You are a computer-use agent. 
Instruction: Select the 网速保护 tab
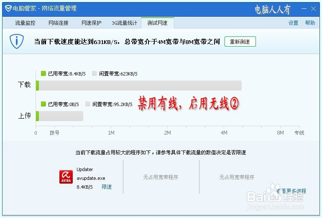click(x=92, y=23)
